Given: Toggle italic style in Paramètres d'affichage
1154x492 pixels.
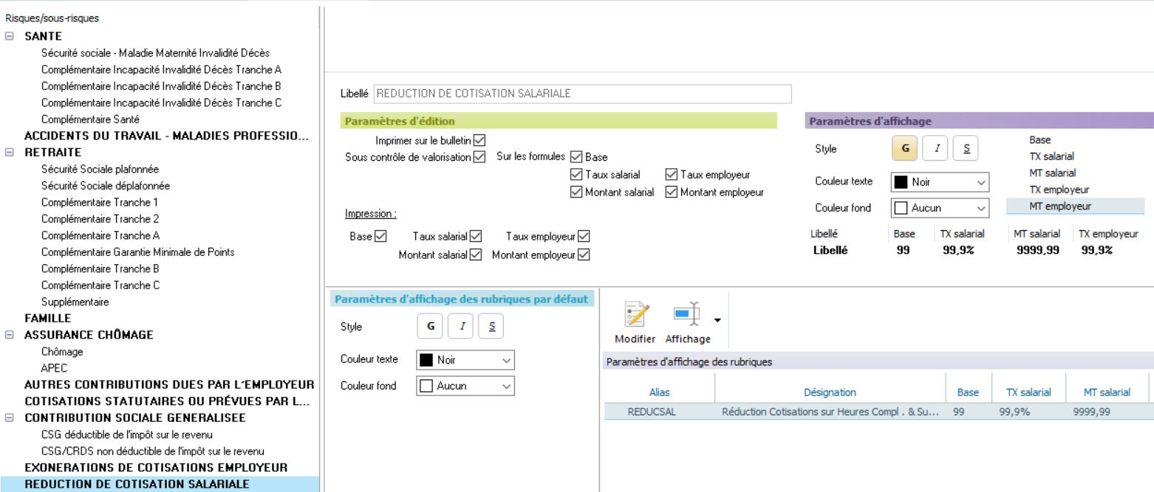Looking at the screenshot, I should pos(936,148).
